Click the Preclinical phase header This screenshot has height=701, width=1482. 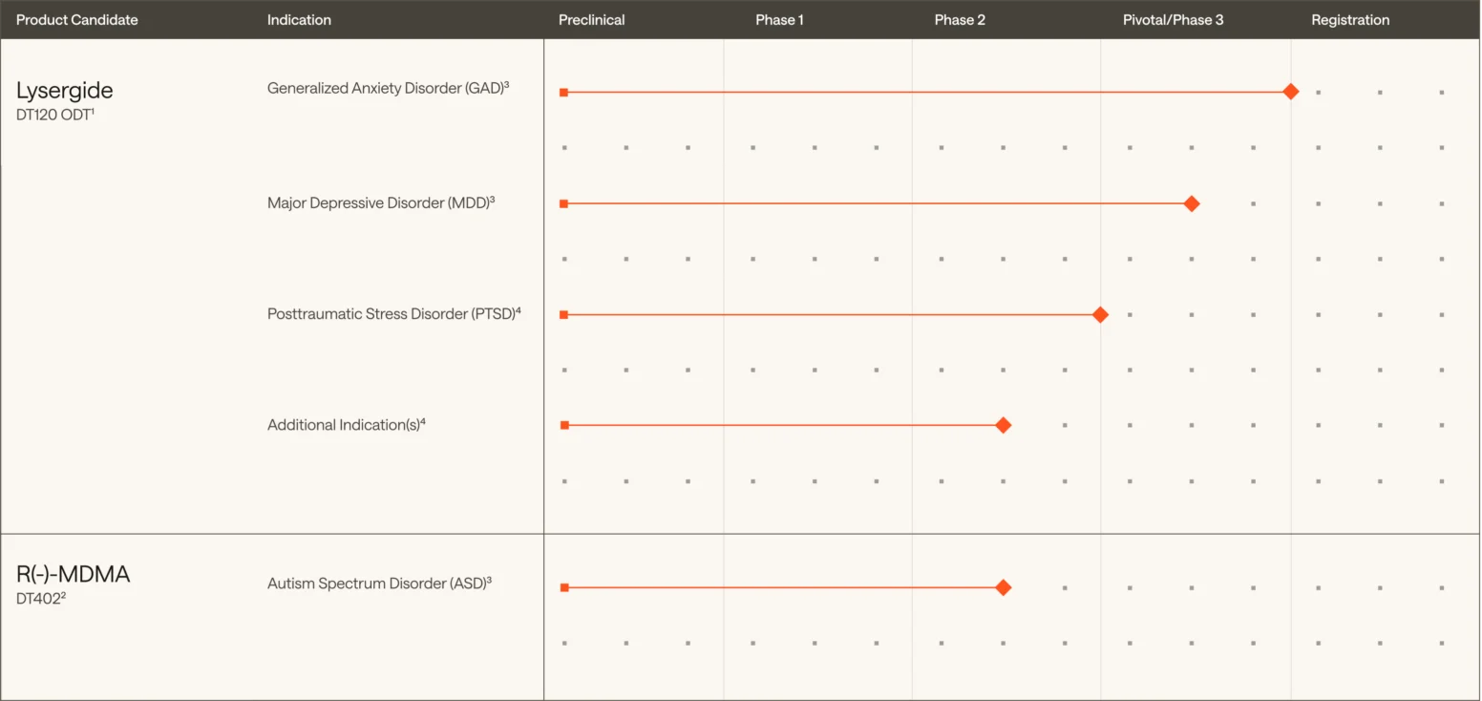[592, 20]
